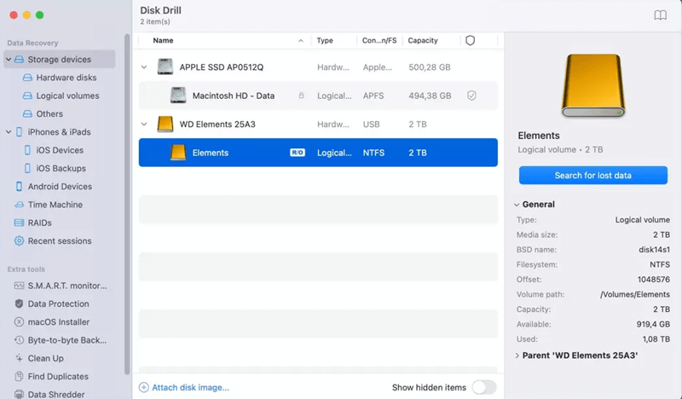This screenshot has width=682, height=399.
Task: Click the APPLE SSD AP0512Q disk icon
Action: pos(165,67)
